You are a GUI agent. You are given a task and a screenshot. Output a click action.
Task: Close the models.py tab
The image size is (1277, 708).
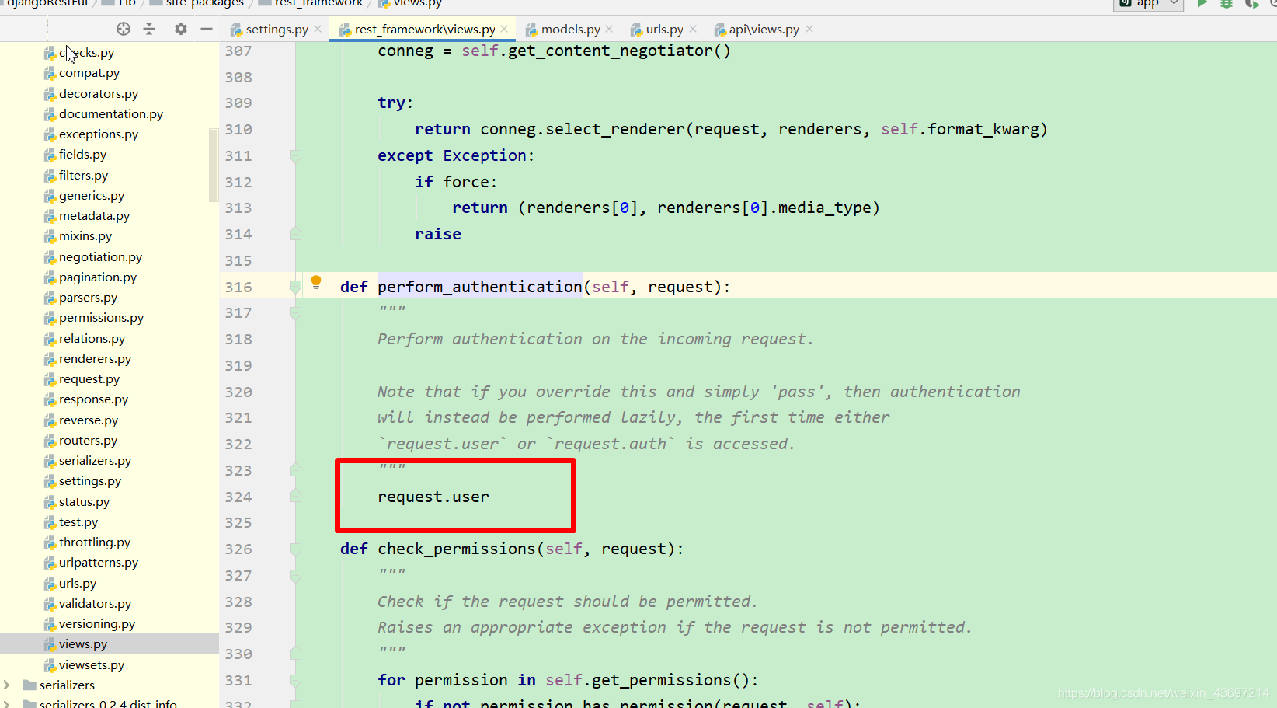pyautogui.click(x=609, y=29)
